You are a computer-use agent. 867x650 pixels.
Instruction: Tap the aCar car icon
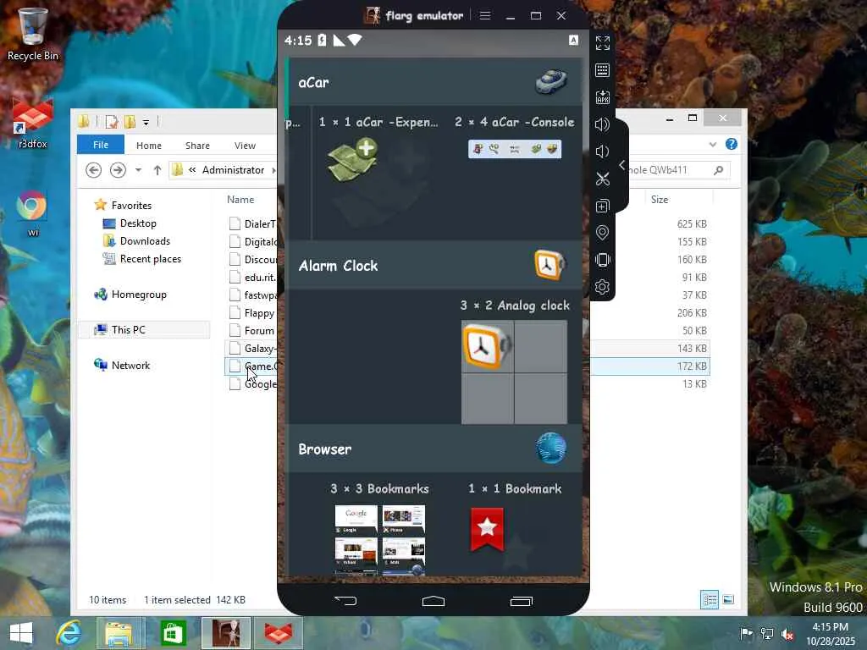tap(550, 82)
